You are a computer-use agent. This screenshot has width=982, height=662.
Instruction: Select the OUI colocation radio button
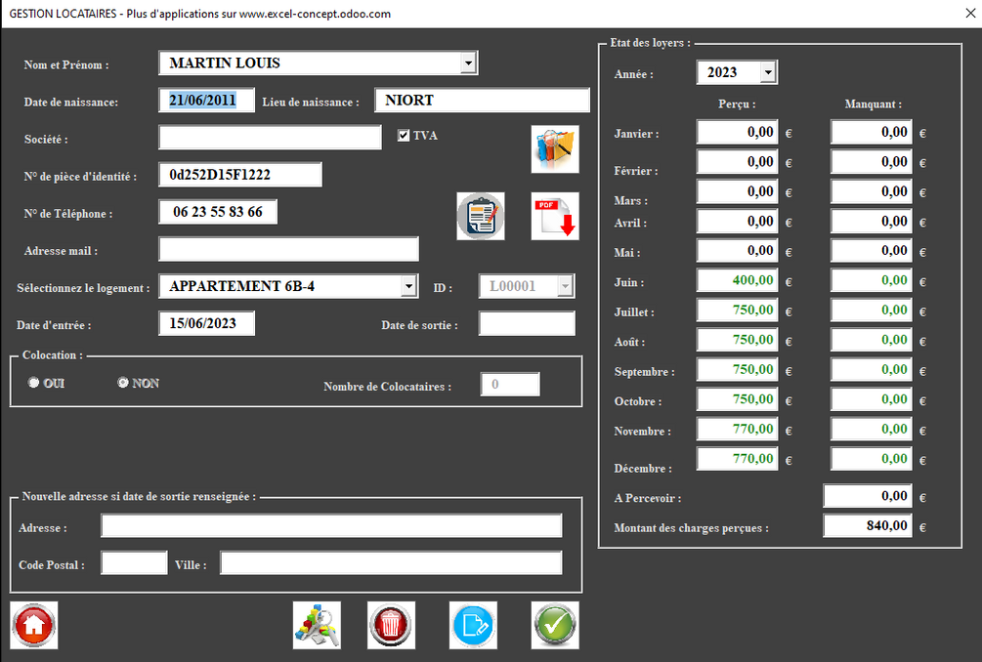coord(34,383)
